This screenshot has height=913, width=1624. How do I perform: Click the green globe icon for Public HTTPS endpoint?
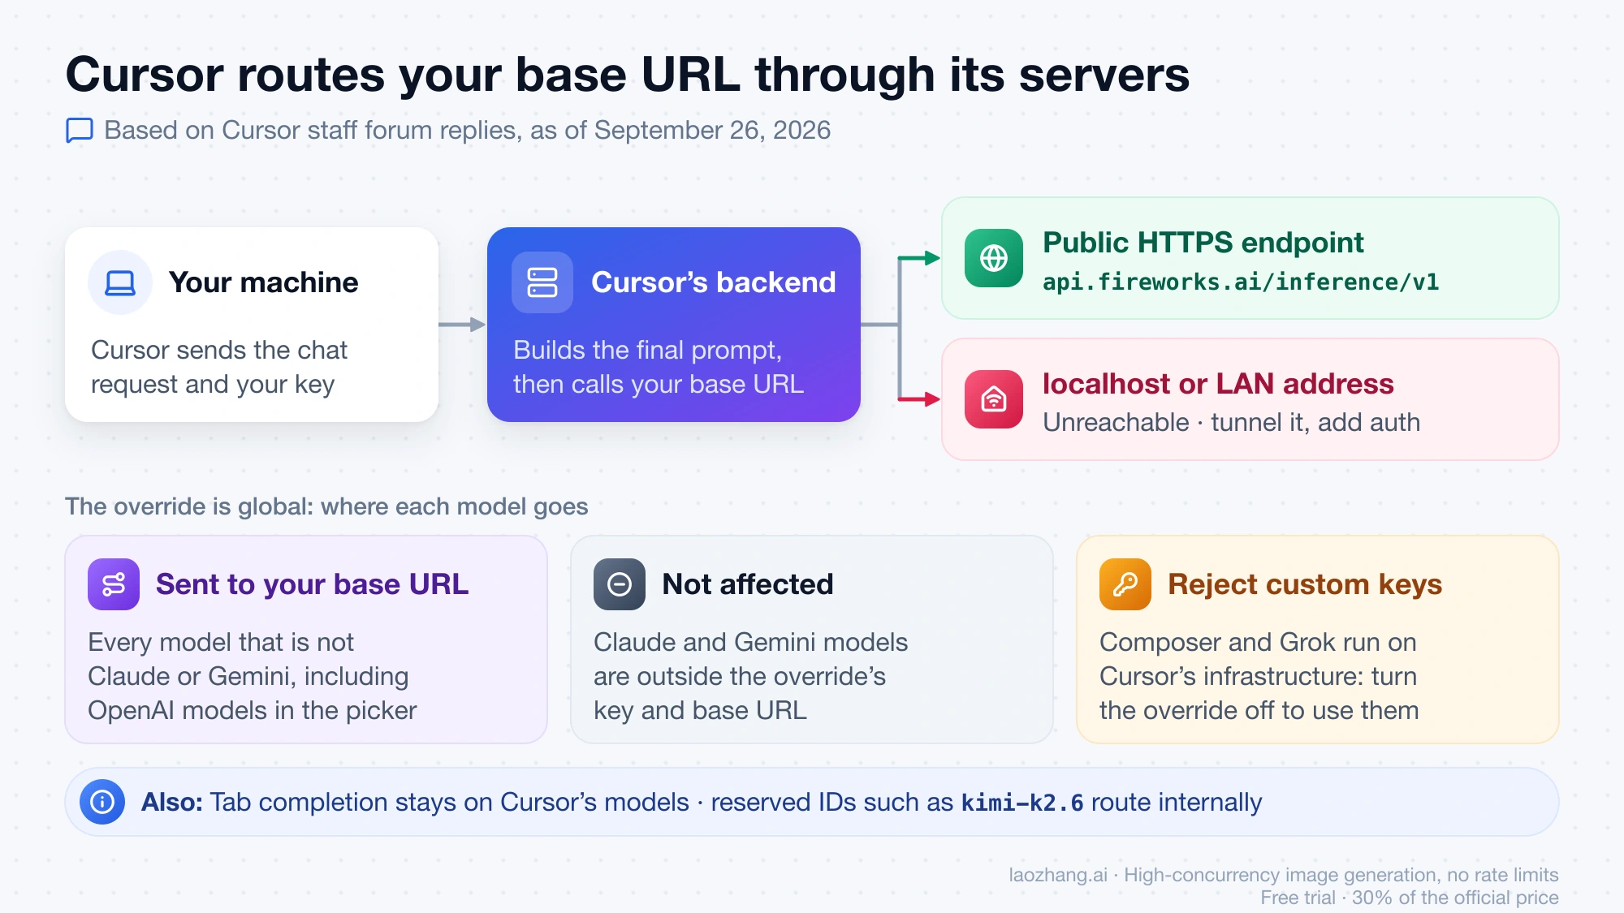pyautogui.click(x=994, y=258)
